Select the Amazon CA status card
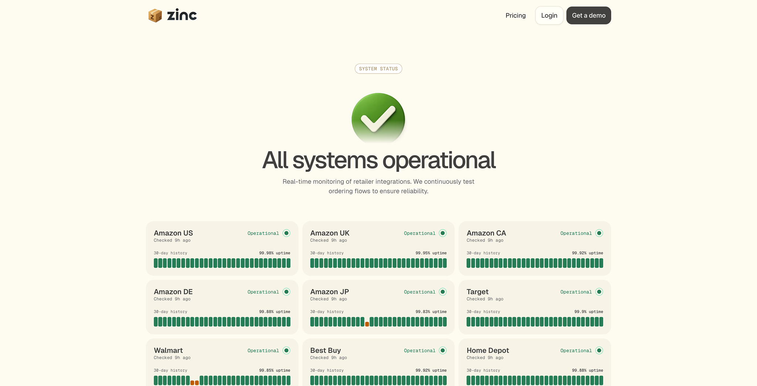Screen dimensions: 757x386 (534, 248)
